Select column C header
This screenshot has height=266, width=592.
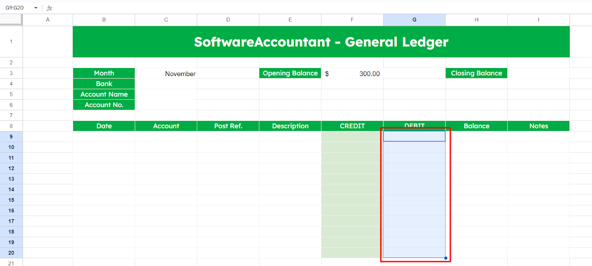166,20
